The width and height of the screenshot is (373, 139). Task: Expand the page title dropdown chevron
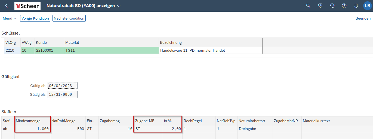tap(119, 6)
